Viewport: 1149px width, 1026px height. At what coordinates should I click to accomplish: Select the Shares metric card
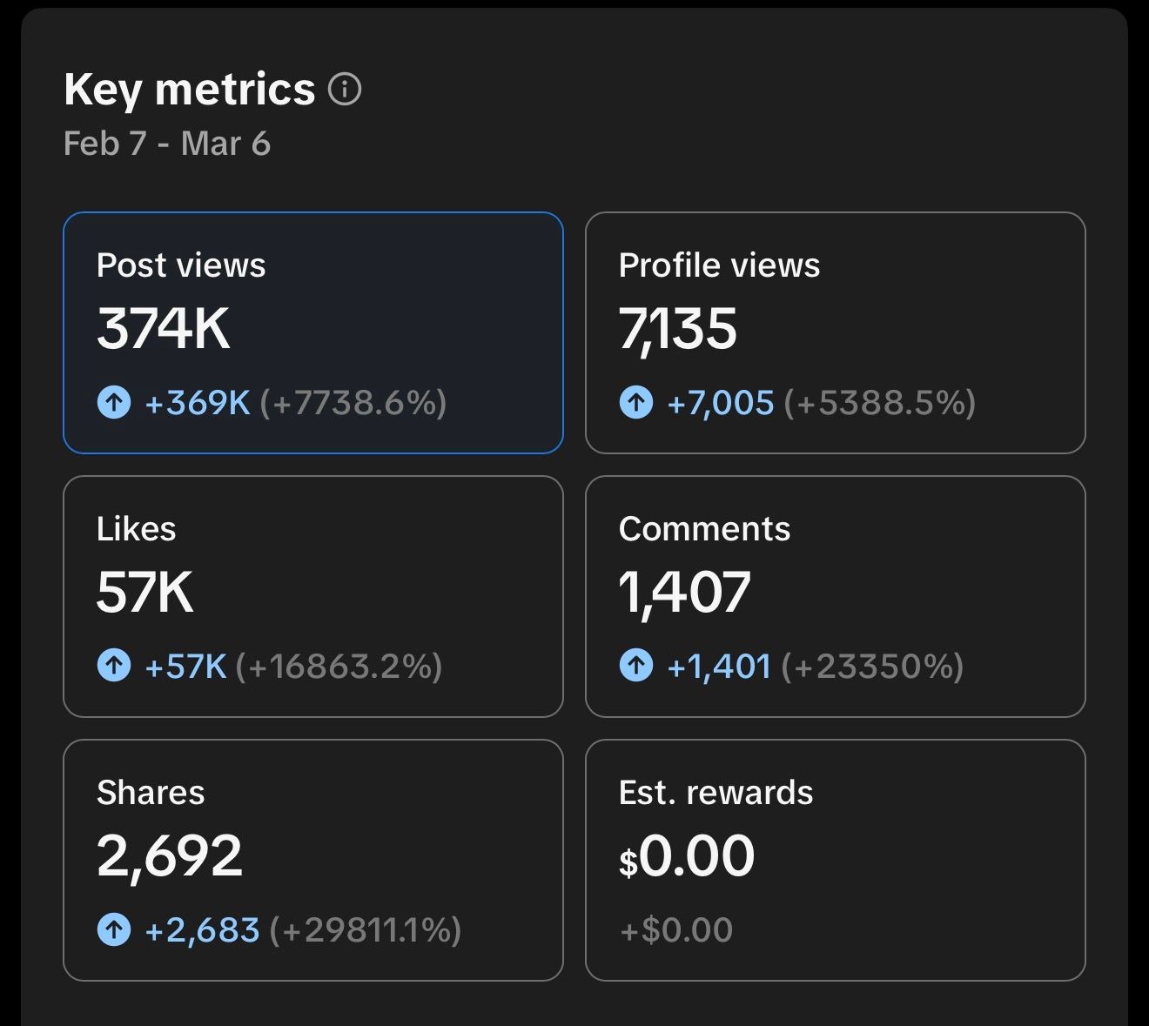[x=313, y=860]
